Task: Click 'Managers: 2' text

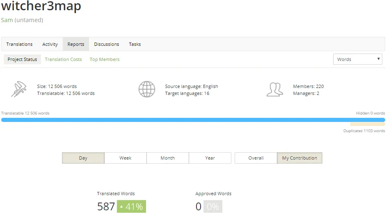Action: pyautogui.click(x=306, y=93)
